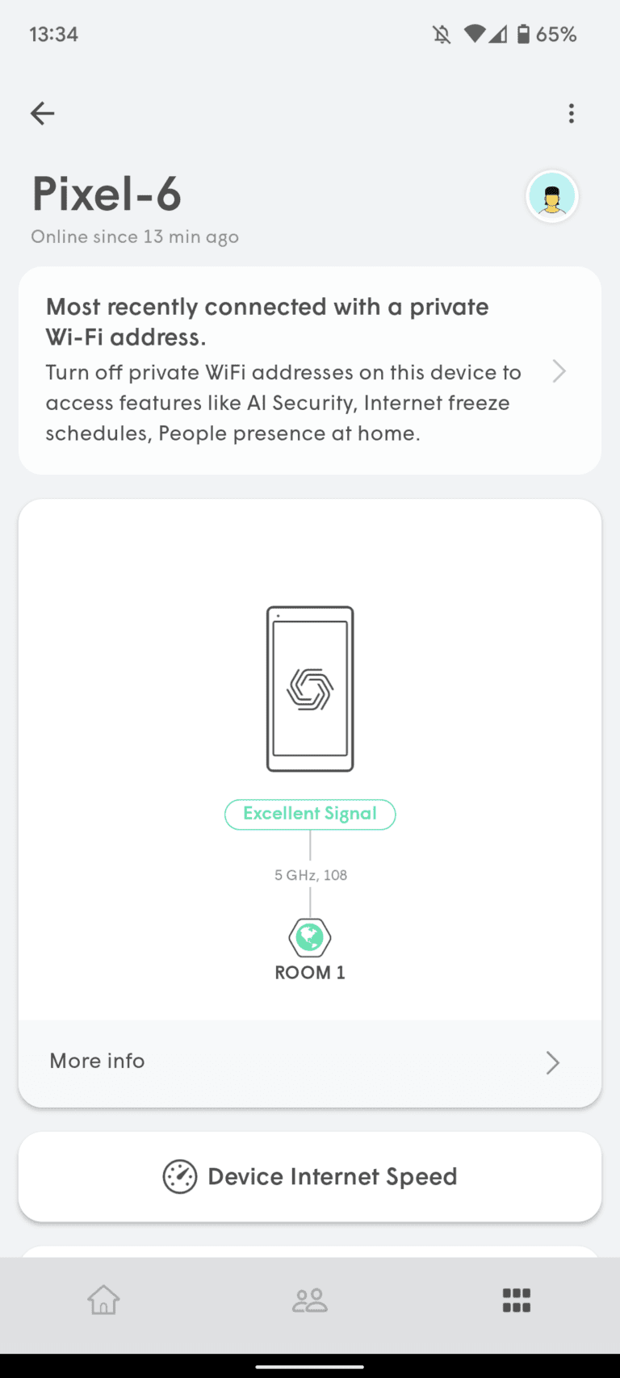Tap the user avatar beside Pixel-6
Screen dimensions: 620x1378
(x=551, y=195)
